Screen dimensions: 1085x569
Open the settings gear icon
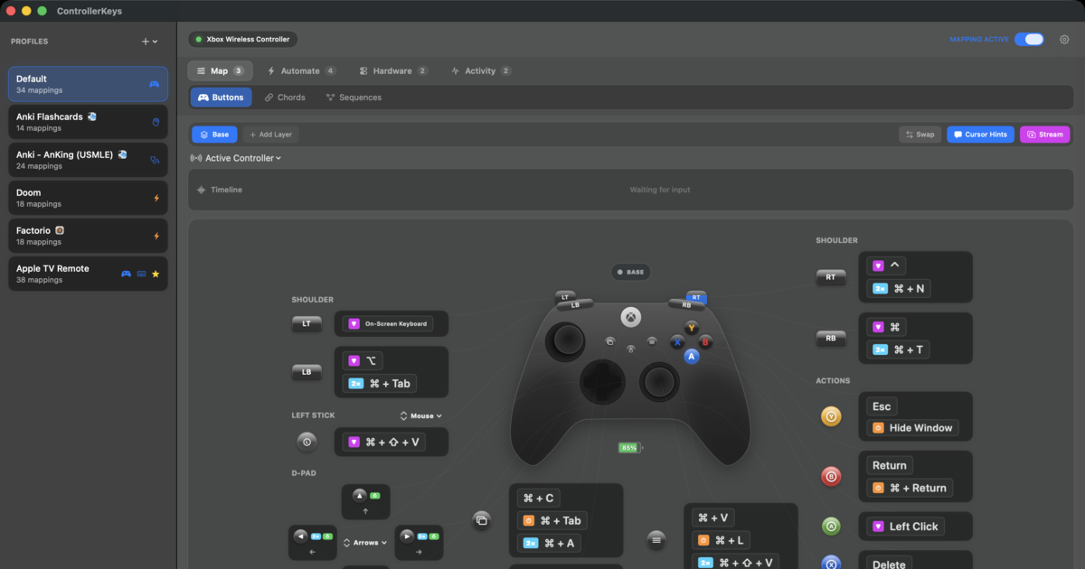point(1064,40)
